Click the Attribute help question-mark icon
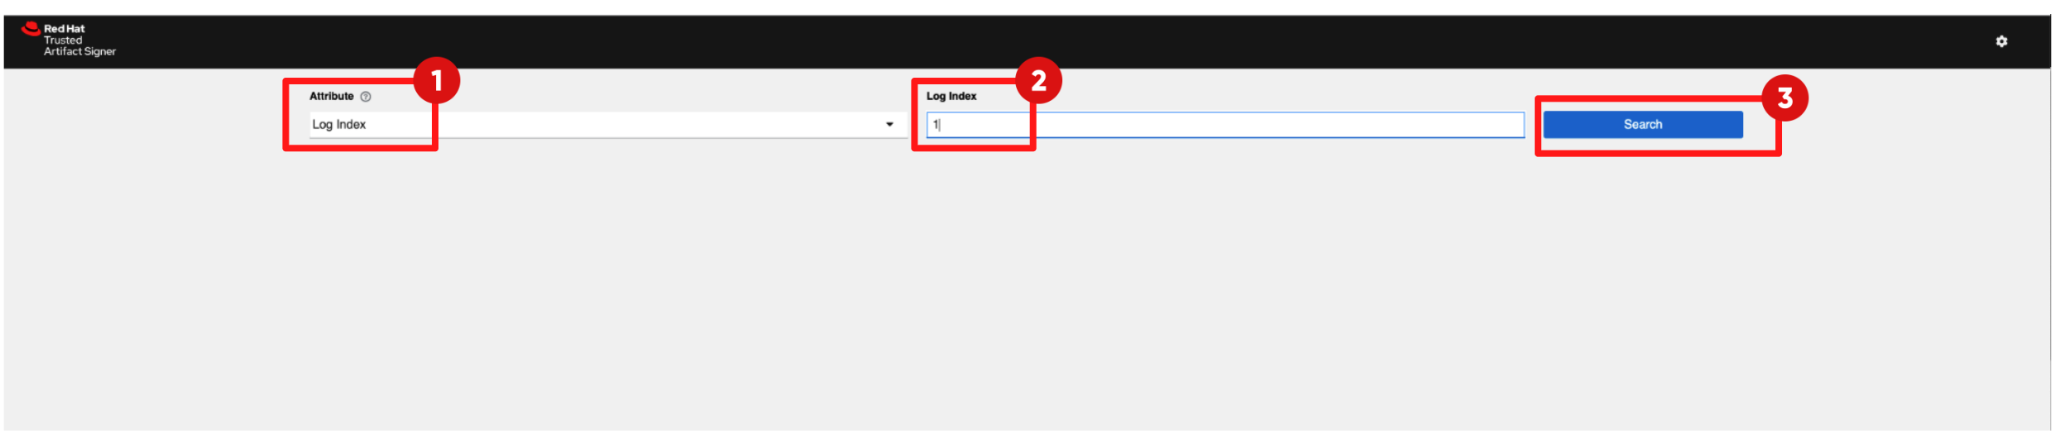Image resolution: width=2060 pixels, height=443 pixels. pyautogui.click(x=366, y=97)
